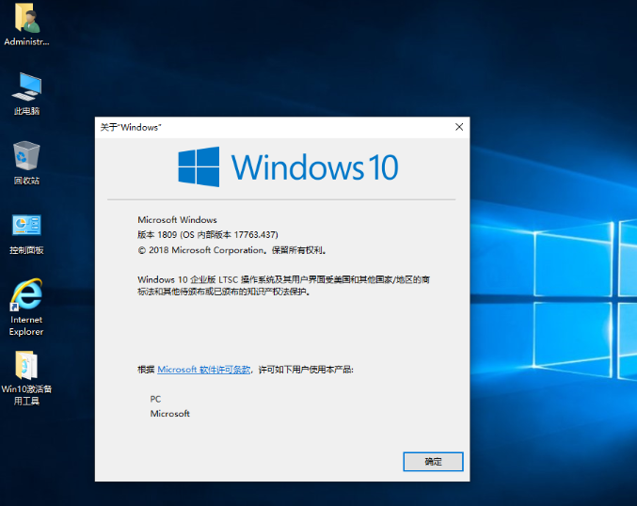Image resolution: width=637 pixels, height=506 pixels.
Task: Open the Administrator folder desktop icon
Action: tap(26, 20)
